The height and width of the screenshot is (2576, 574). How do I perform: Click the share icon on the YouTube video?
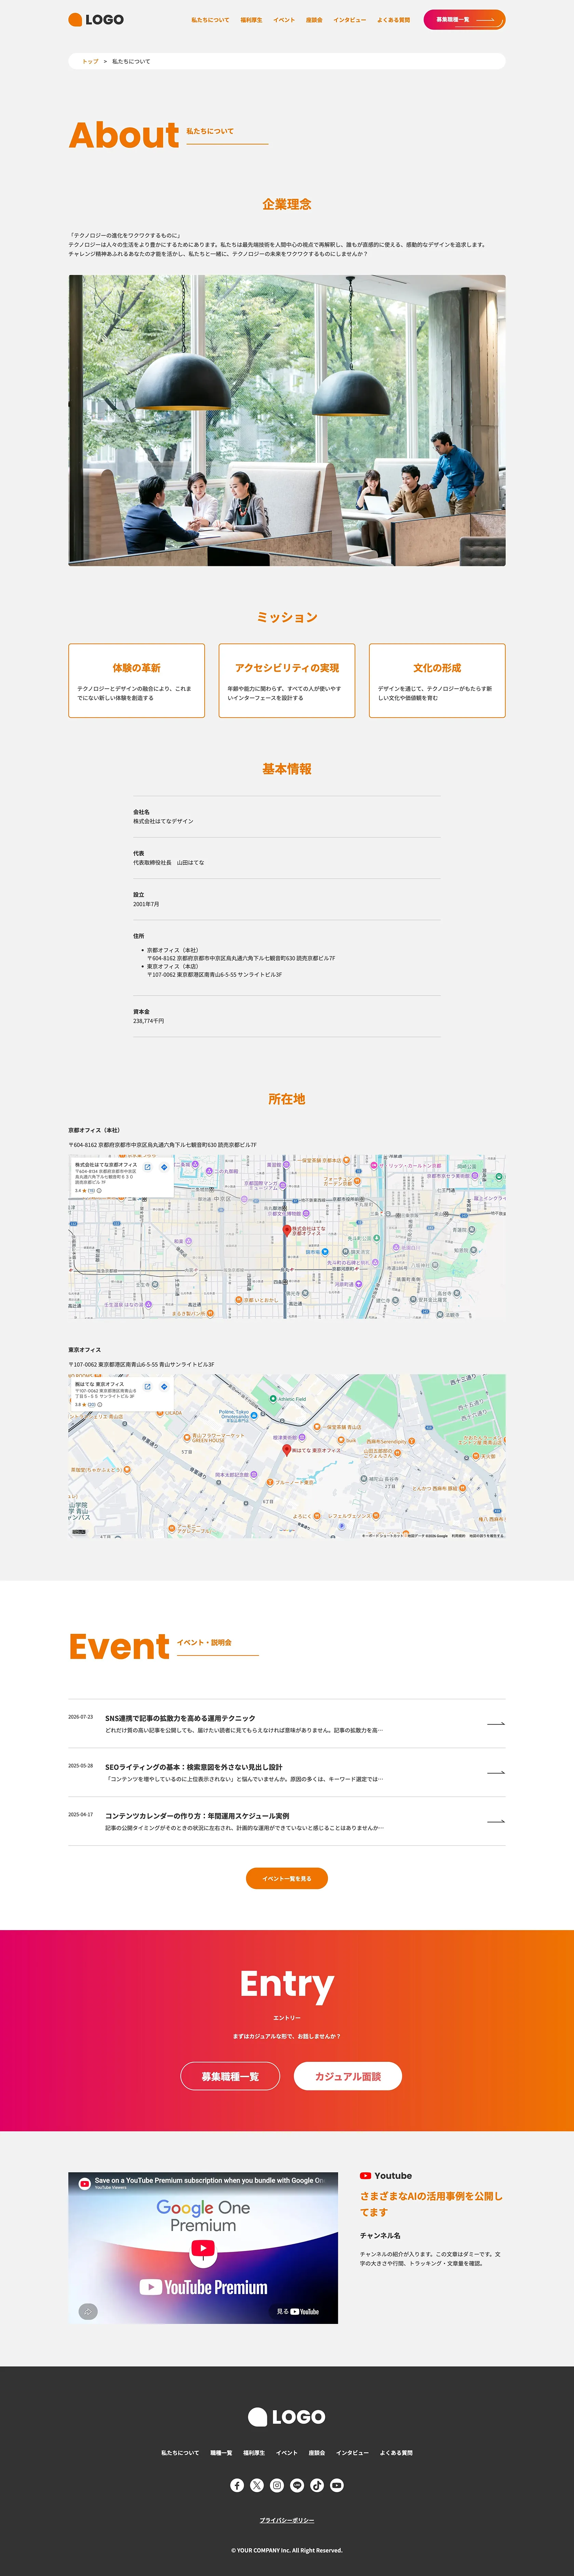[x=88, y=2311]
